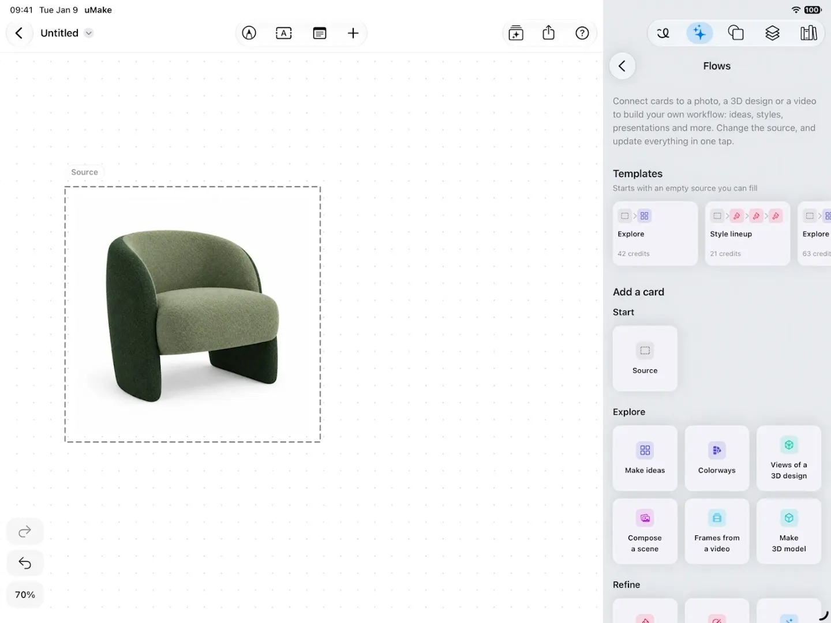
Task: Switch to the sketch curve panel tab
Action: 663,33
